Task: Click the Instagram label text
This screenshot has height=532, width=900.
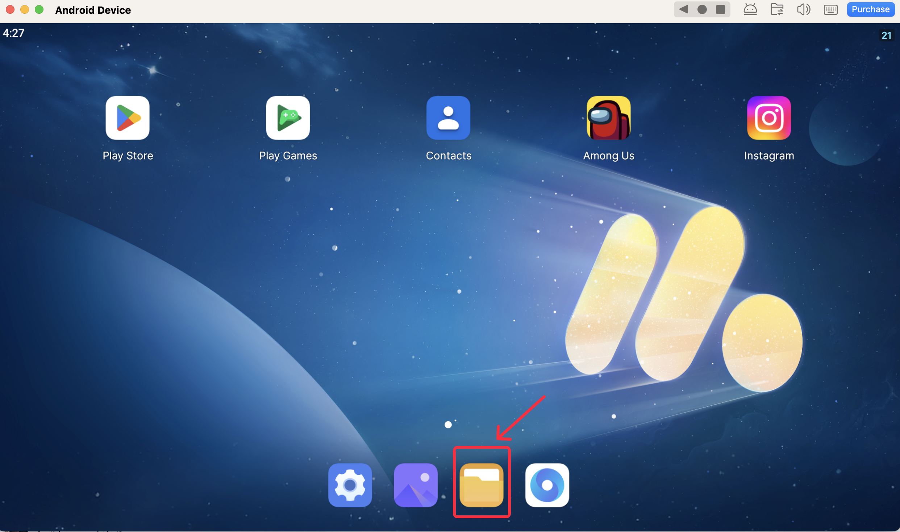Action: [x=769, y=156]
